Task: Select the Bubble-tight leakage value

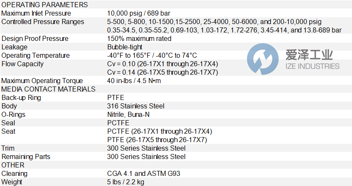Action: (125, 47)
